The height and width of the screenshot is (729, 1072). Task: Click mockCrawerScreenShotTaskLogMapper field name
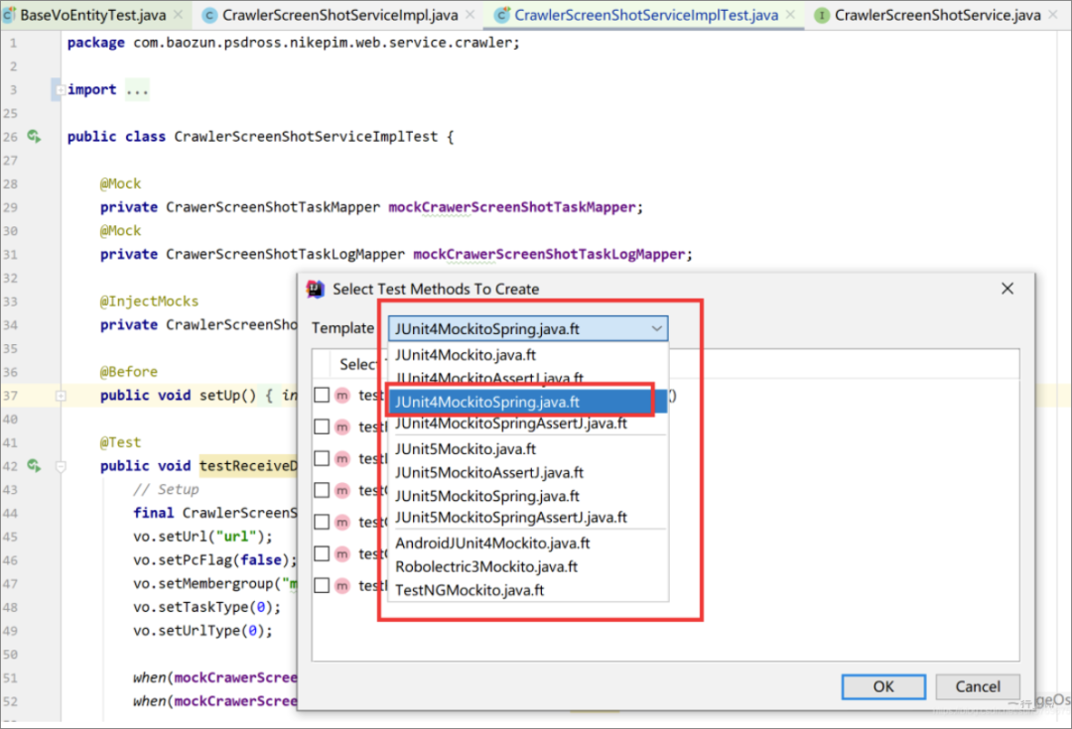pos(549,254)
